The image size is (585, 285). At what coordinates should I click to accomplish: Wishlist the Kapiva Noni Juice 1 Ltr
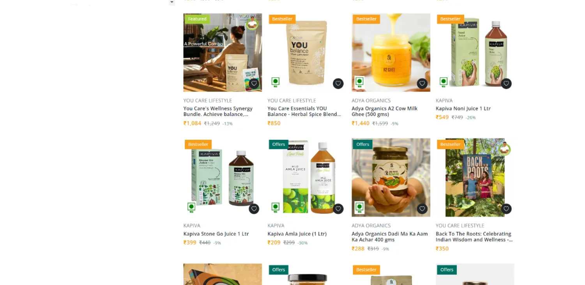click(x=506, y=84)
